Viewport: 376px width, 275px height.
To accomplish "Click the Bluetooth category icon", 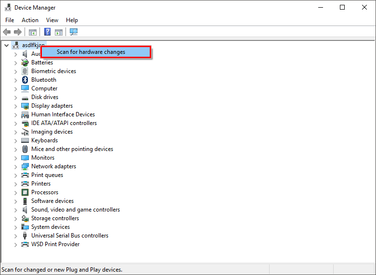I will coord(25,80).
